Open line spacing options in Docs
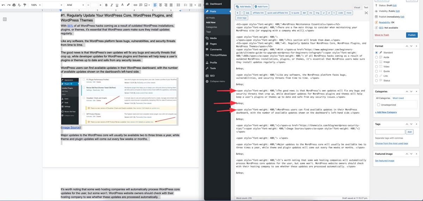 pos(178,5)
